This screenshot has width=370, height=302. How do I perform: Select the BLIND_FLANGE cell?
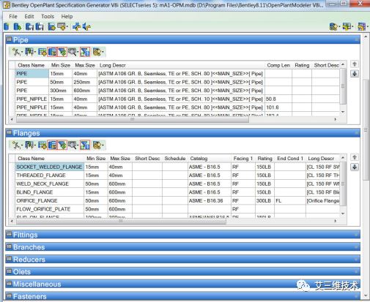pos(49,192)
